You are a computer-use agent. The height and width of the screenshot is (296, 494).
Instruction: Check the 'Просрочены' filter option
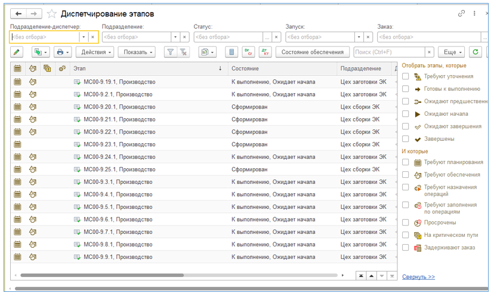(406, 223)
